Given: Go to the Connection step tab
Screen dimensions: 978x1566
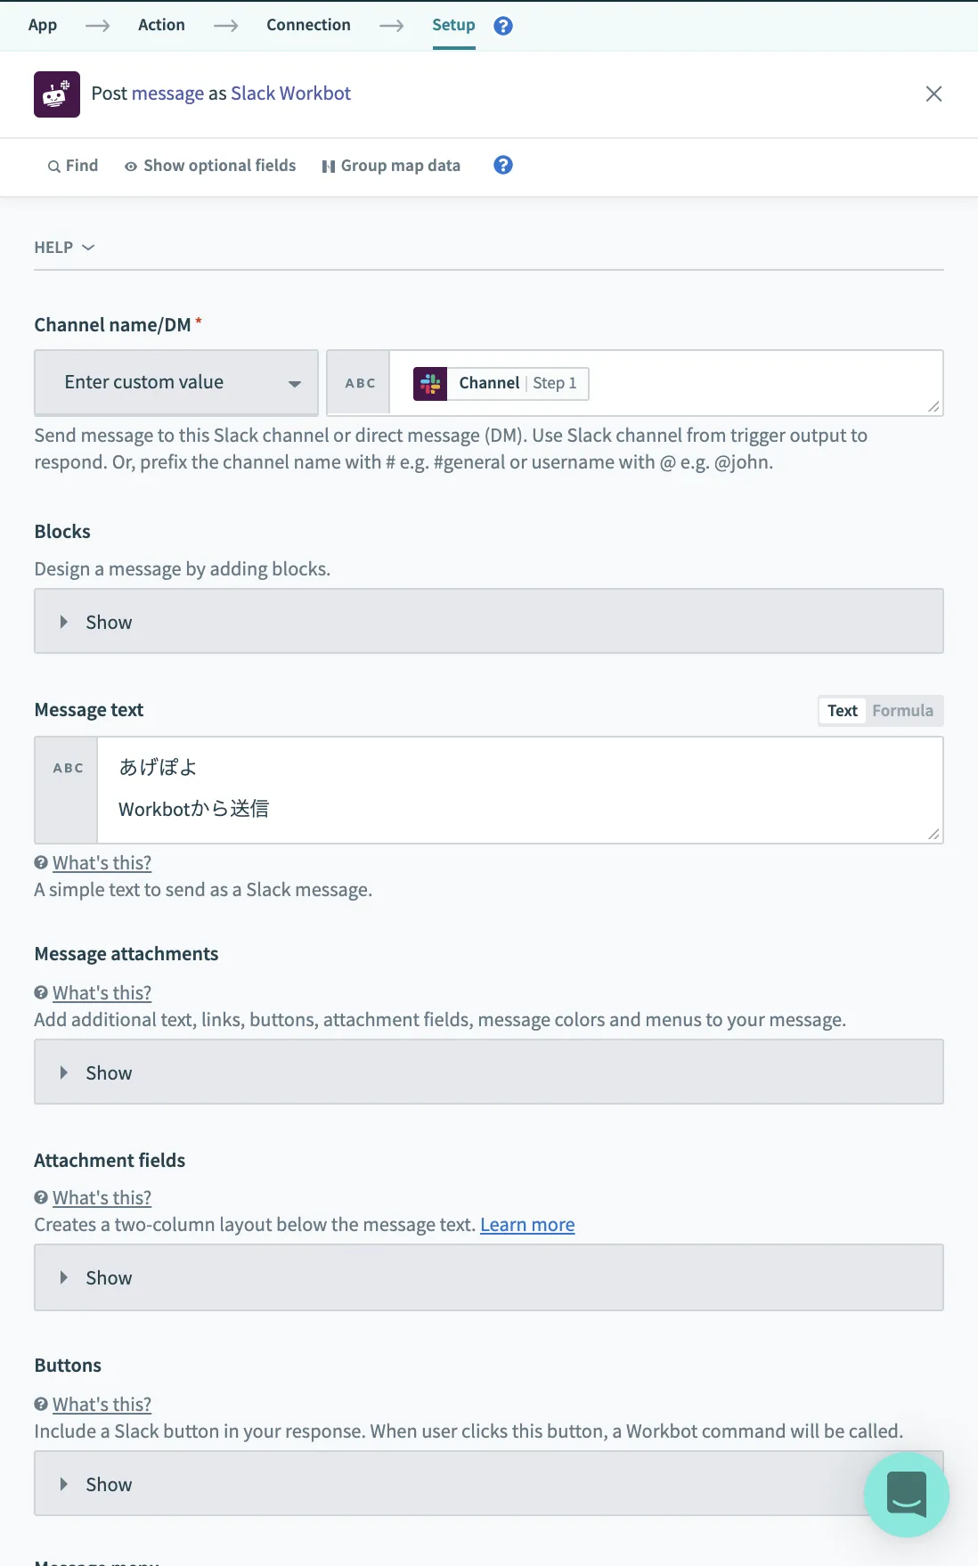Looking at the screenshot, I should point(308,25).
